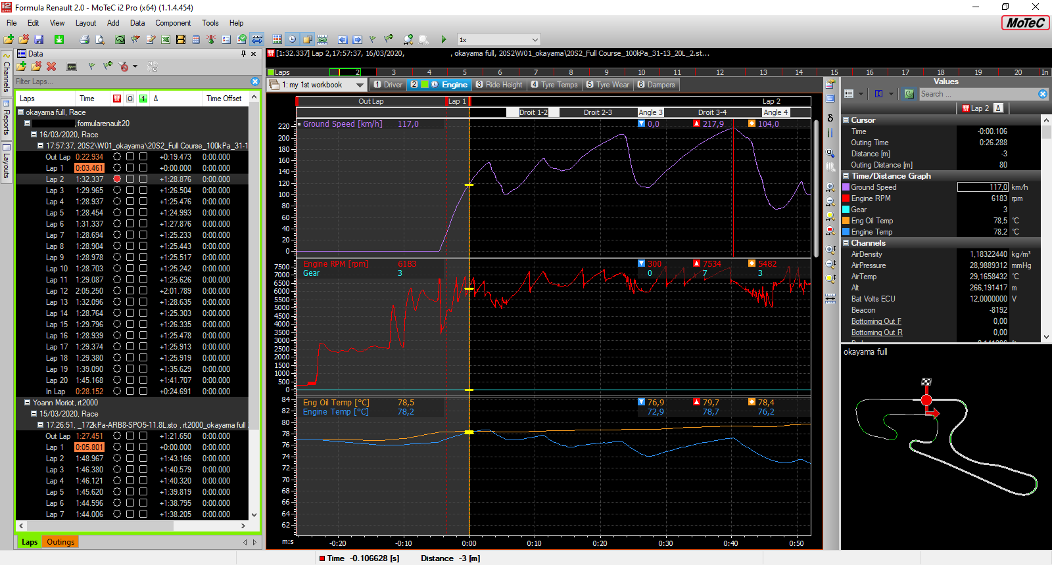Click the zoom-in magnifier on graph sidebar
This screenshot has width=1052, height=565.
pyautogui.click(x=830, y=187)
